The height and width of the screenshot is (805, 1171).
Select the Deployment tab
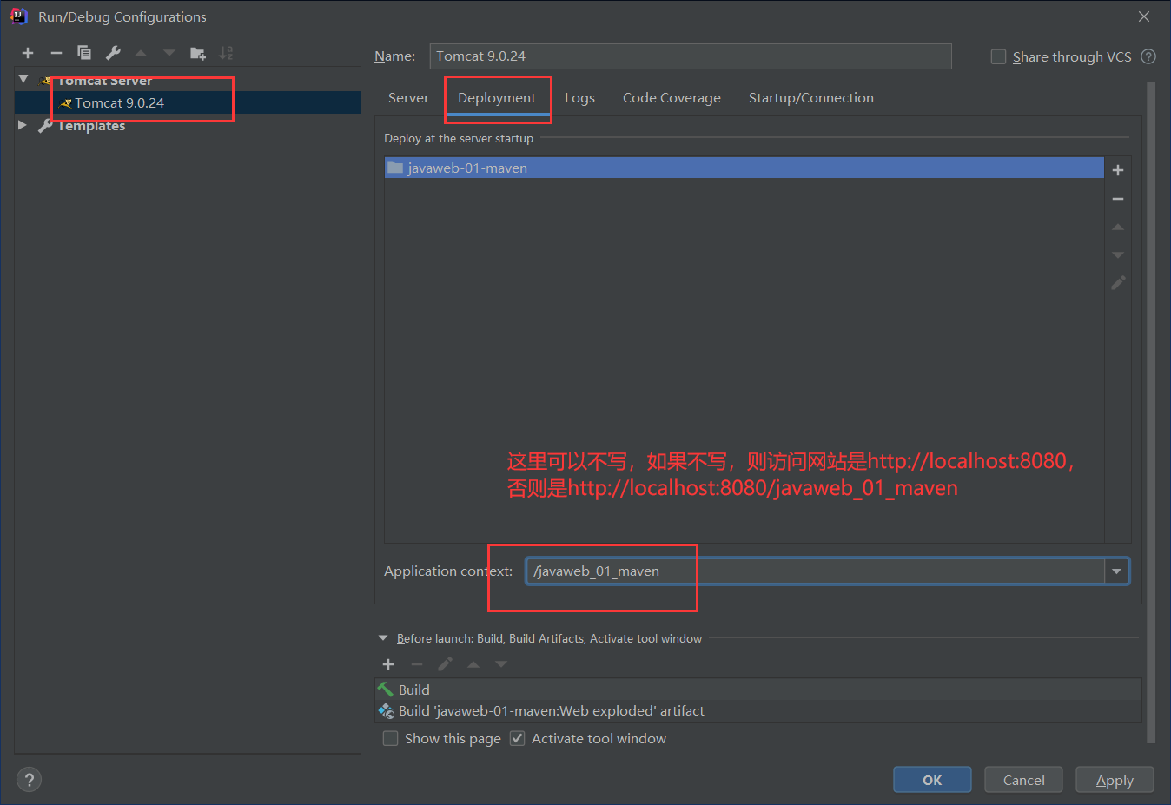pyautogui.click(x=497, y=97)
